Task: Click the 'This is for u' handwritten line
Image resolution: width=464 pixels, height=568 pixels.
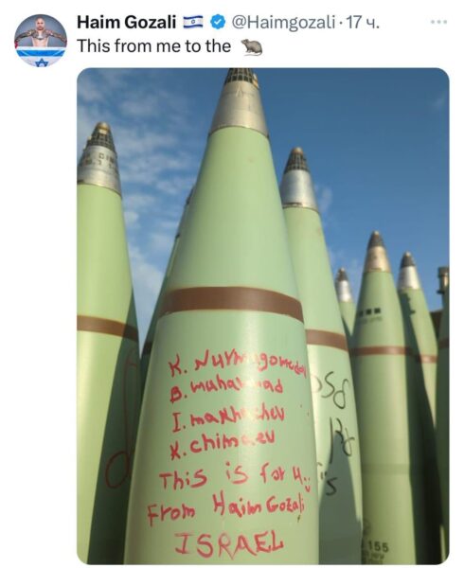Action: [236, 474]
